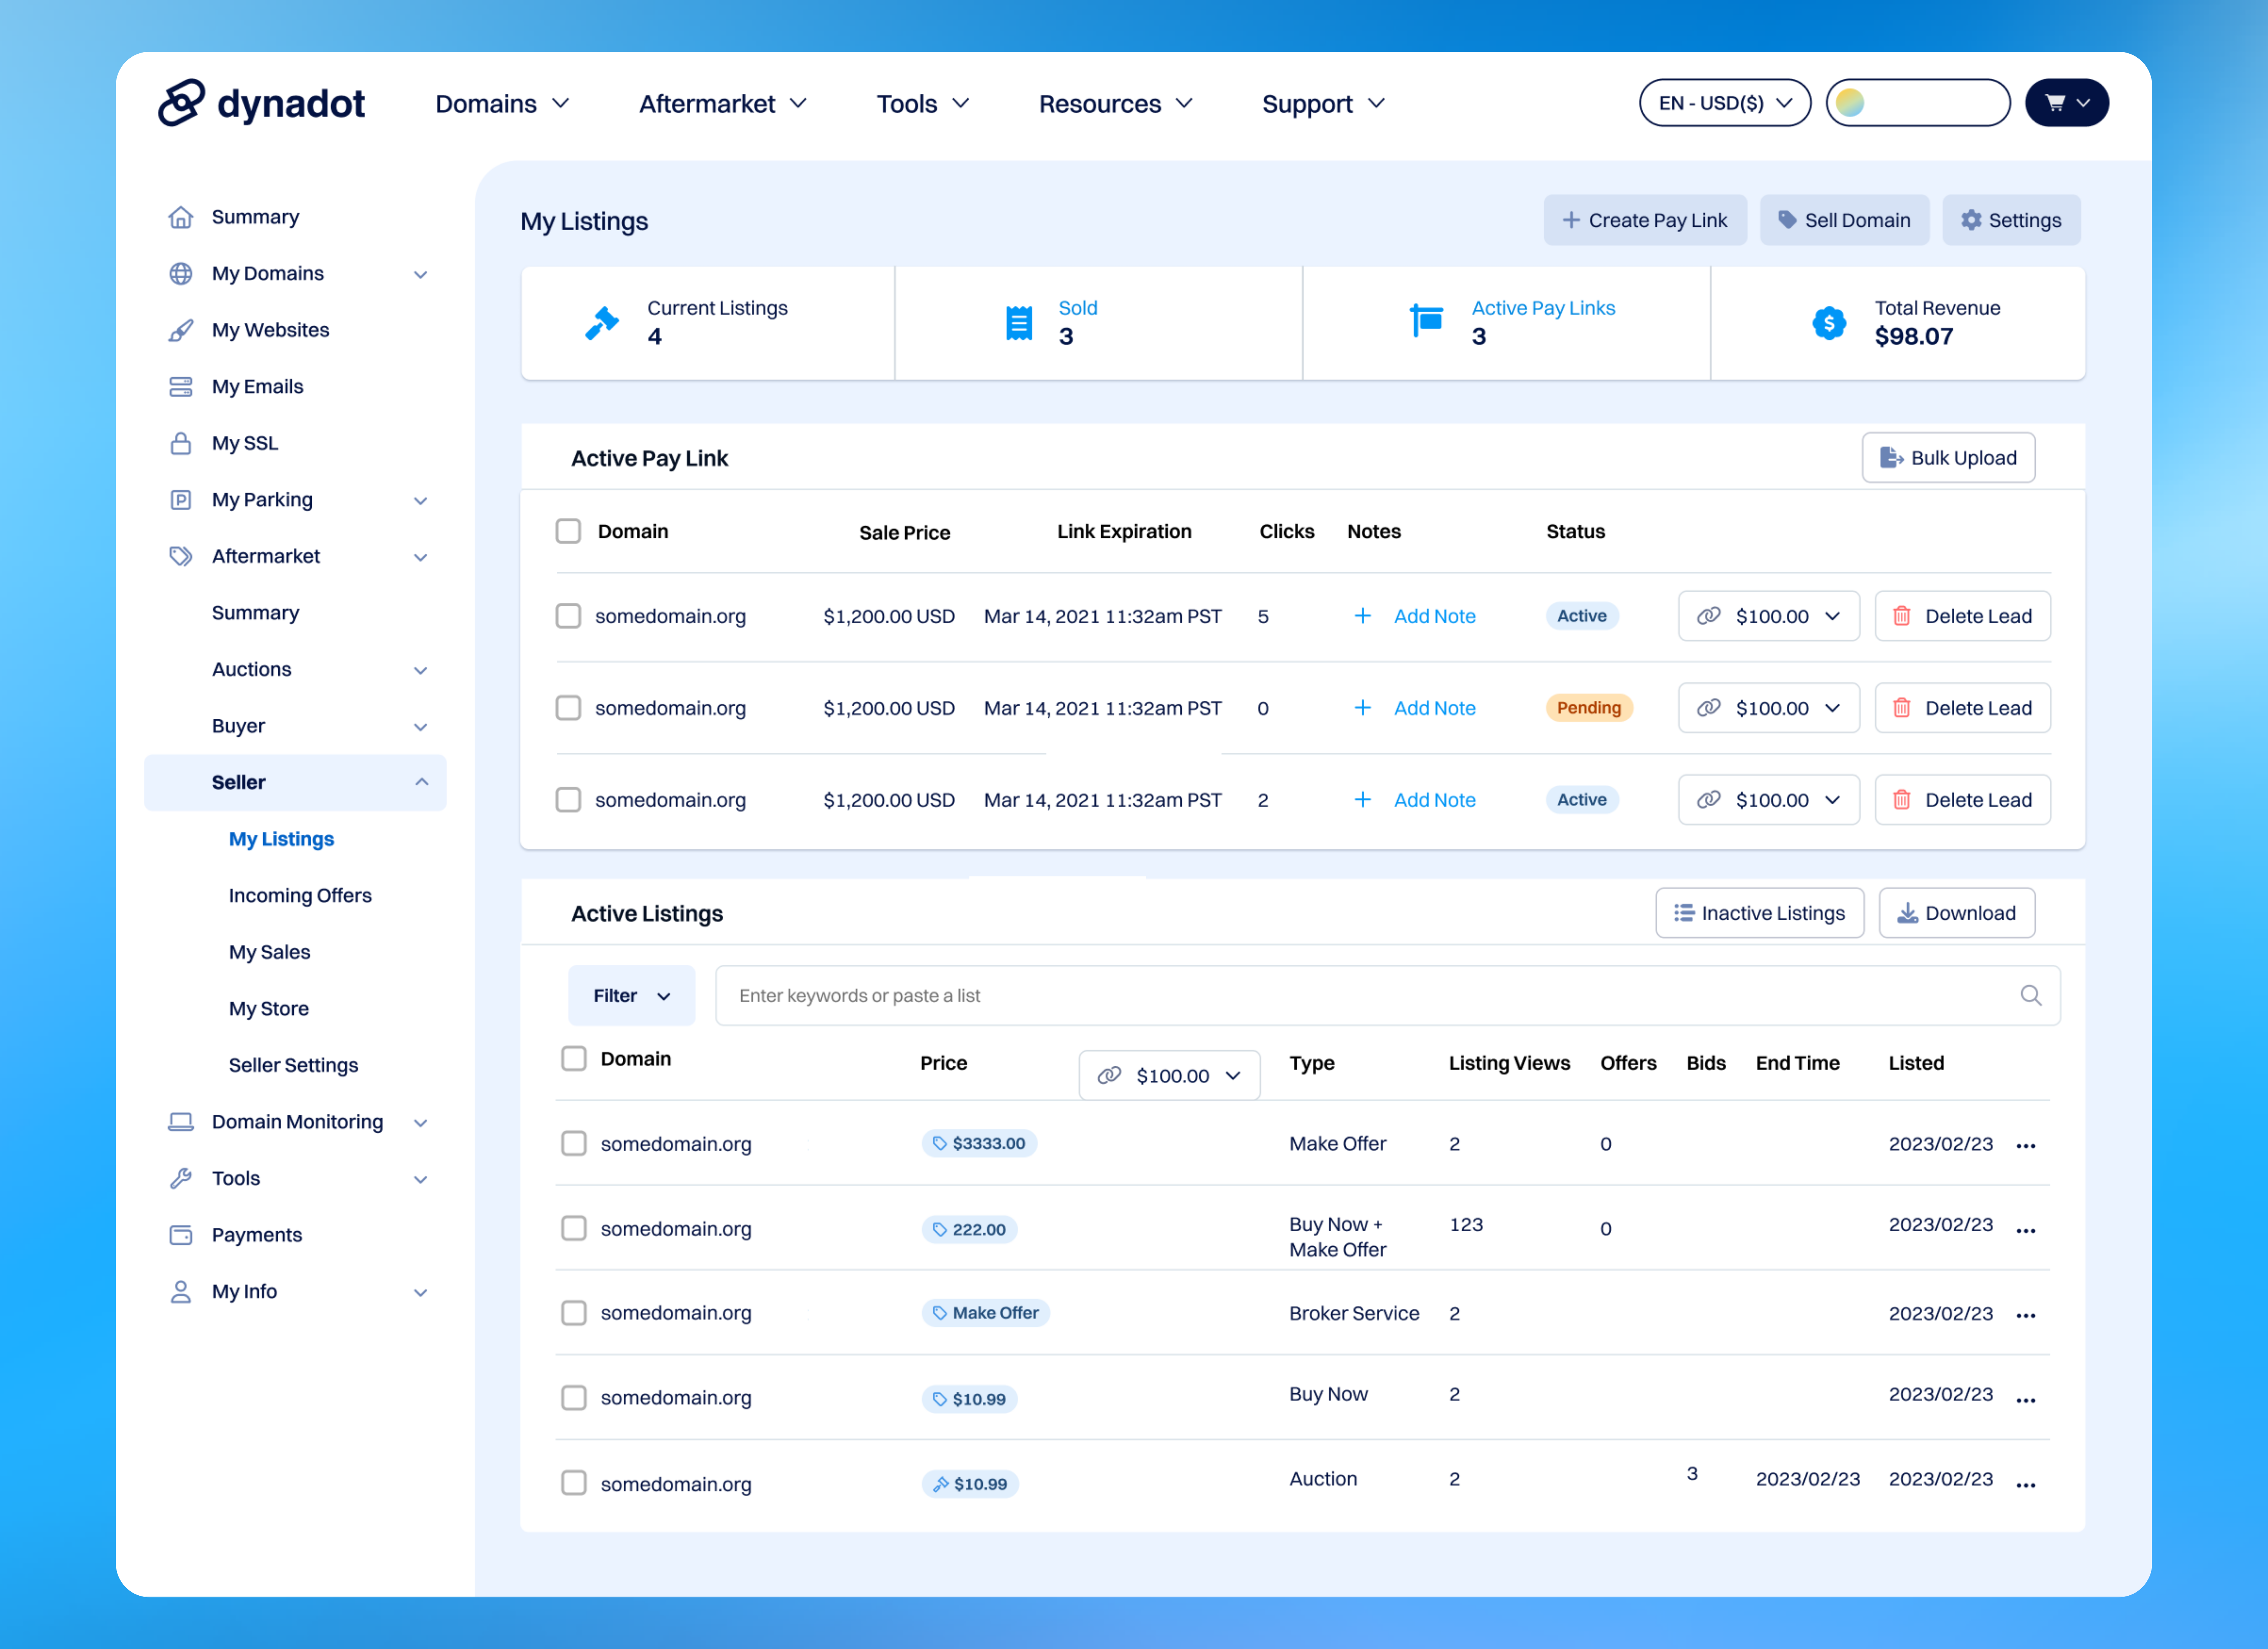Open more options for the 222.00 listing

2026,1231
